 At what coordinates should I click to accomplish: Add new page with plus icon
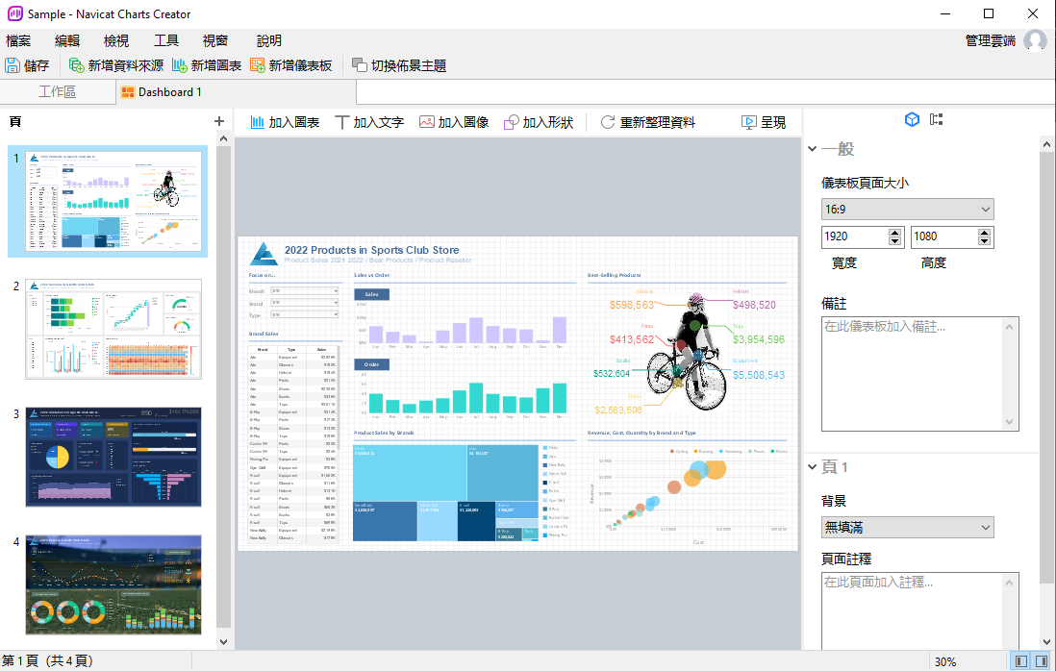(218, 121)
